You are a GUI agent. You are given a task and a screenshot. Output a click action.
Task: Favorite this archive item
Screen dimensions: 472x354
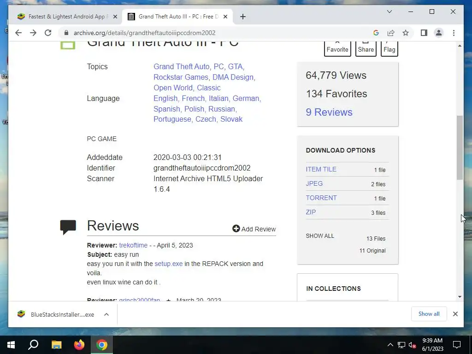coord(337,48)
